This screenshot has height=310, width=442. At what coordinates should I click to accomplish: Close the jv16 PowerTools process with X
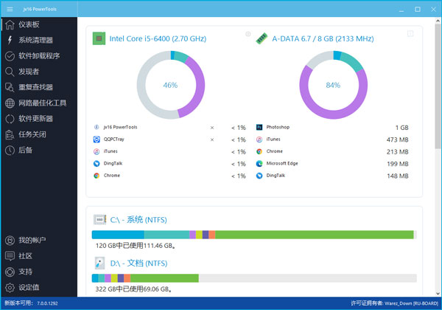(x=212, y=128)
